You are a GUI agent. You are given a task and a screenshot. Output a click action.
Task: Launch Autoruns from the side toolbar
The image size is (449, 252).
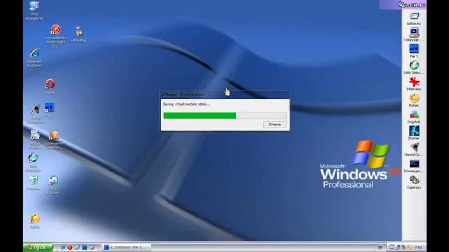(x=414, y=19)
